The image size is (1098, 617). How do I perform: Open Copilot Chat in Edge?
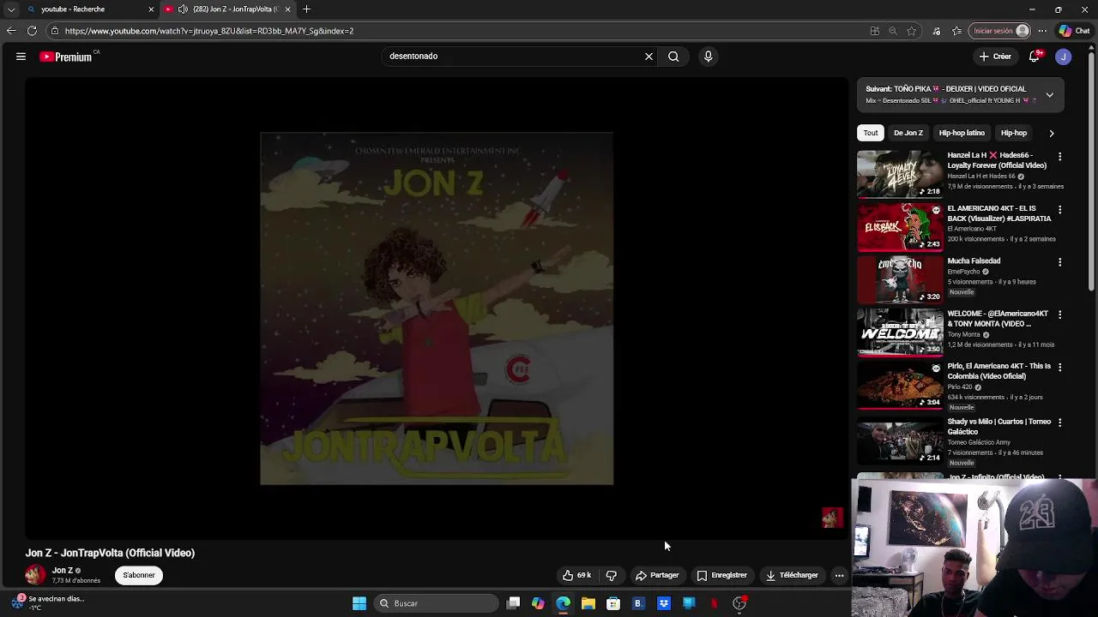pos(1074,31)
